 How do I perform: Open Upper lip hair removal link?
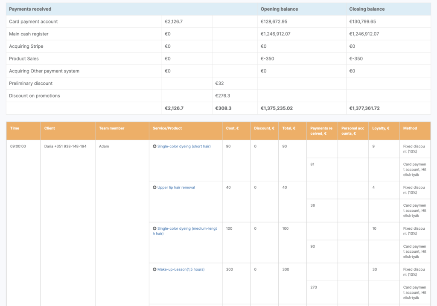pos(176,188)
